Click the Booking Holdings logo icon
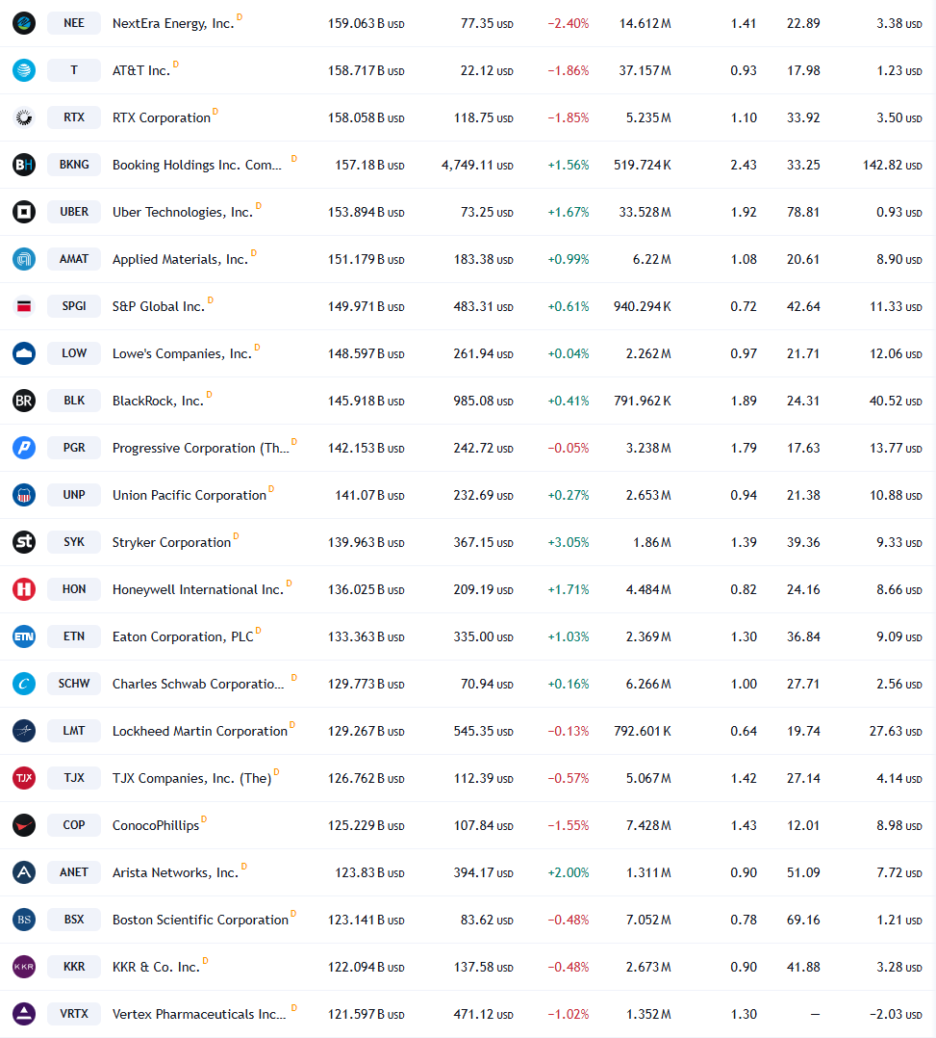Image resolution: width=936 pixels, height=1038 pixels. pyautogui.click(x=24, y=165)
